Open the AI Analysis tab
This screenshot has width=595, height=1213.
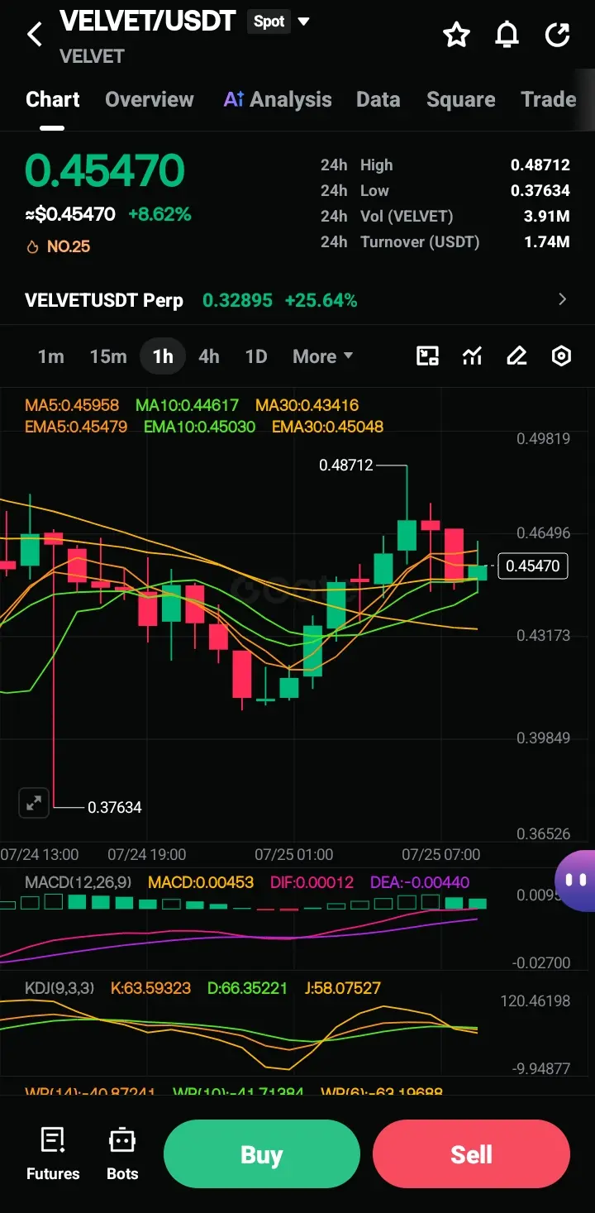pyautogui.click(x=278, y=99)
